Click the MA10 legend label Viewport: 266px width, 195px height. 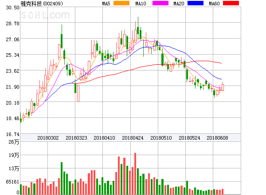click(141, 4)
